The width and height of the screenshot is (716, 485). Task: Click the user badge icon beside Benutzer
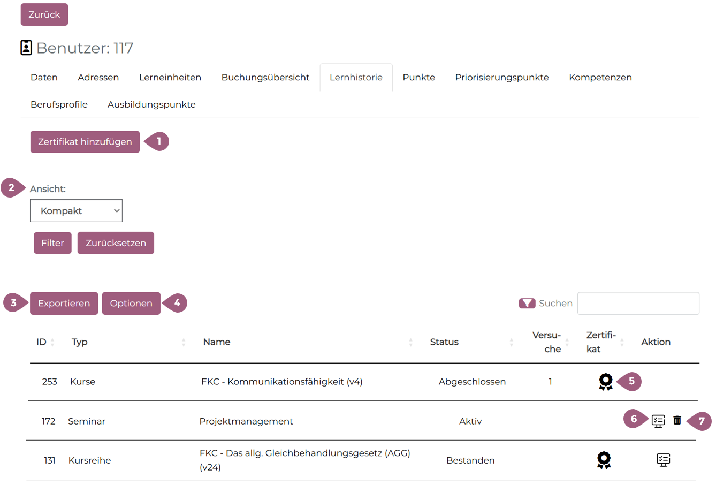(x=26, y=48)
